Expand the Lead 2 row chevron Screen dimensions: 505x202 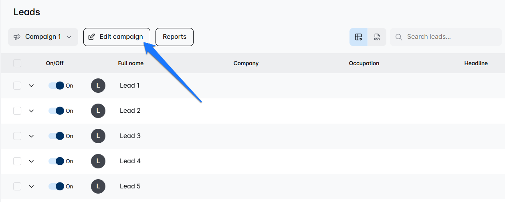pos(32,111)
